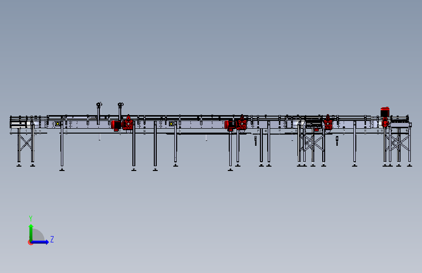Select the left upright sensor post above conveyor
422x273 pixels.
click(98, 113)
